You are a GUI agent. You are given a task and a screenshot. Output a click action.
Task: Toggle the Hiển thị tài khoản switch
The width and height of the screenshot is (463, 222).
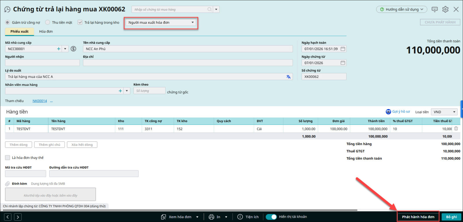coord(271,217)
